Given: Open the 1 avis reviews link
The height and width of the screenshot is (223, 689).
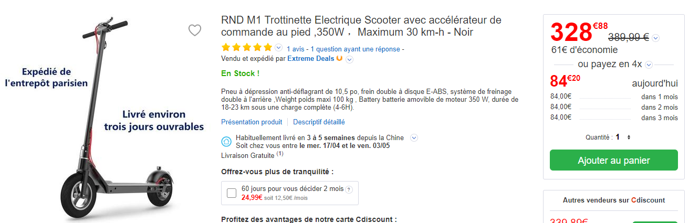Looking at the screenshot, I should tap(296, 49).
